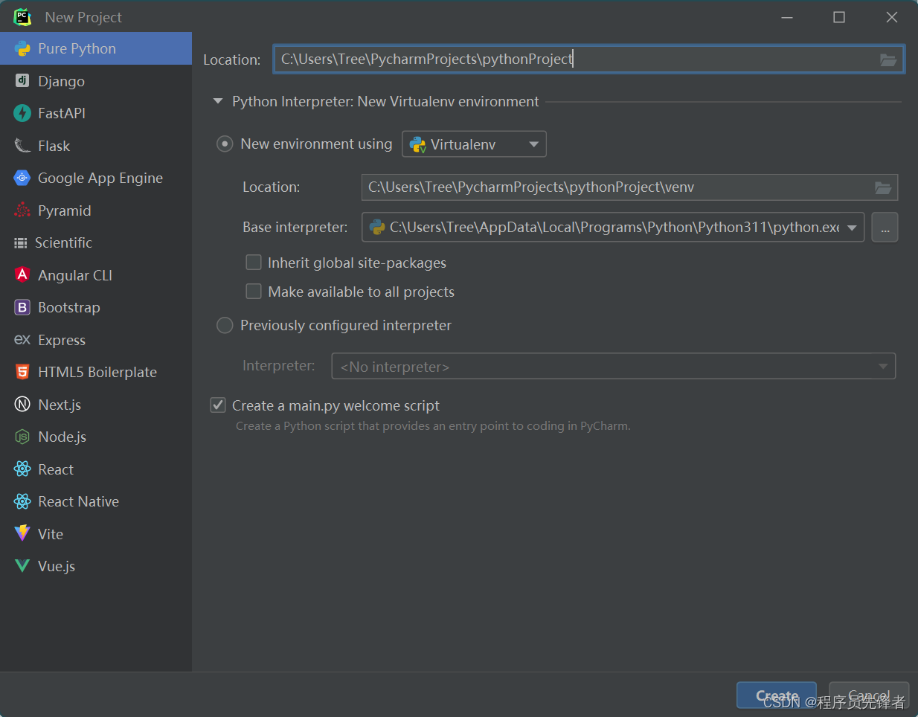Click the Google App Engine icon
918x717 pixels.
pyautogui.click(x=22, y=178)
